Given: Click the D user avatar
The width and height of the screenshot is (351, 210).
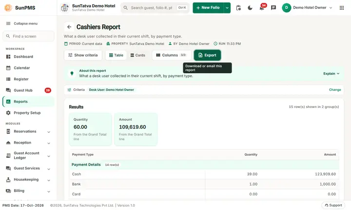Looking at the screenshot, I should (x=286, y=8).
